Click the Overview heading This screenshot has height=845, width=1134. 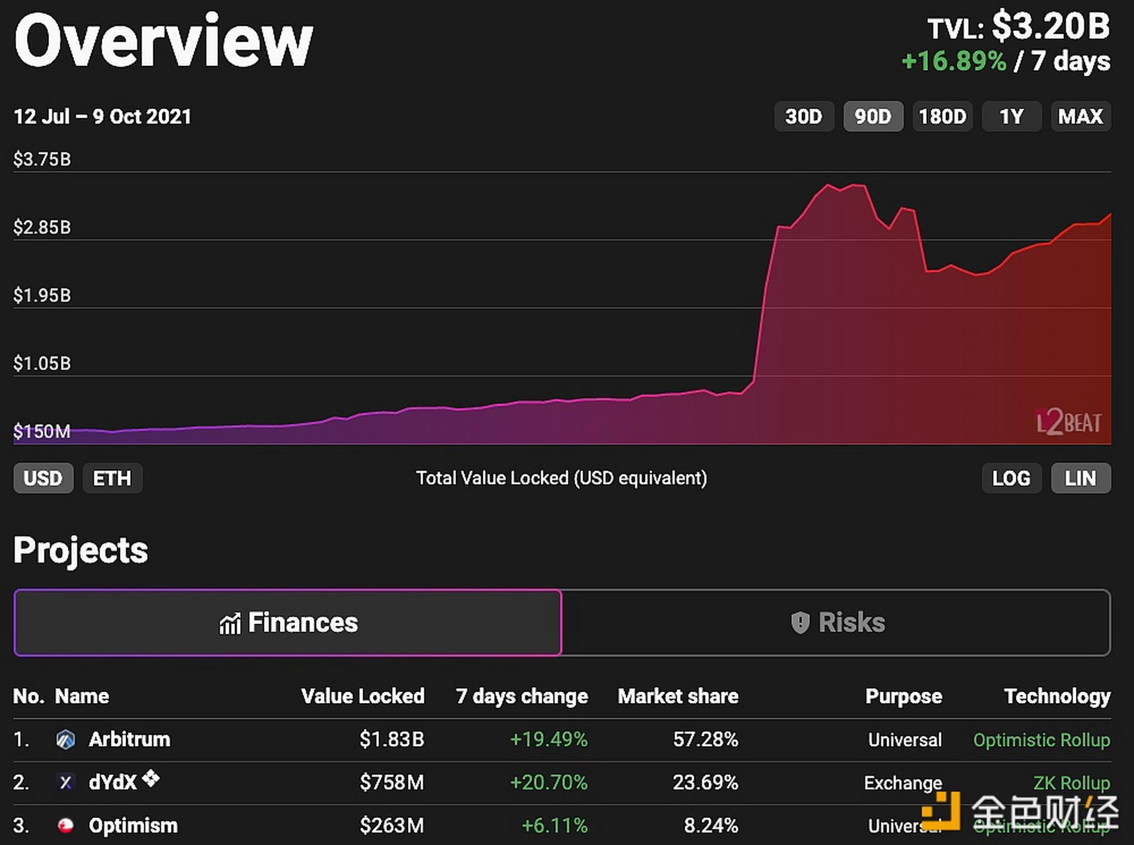coord(164,40)
